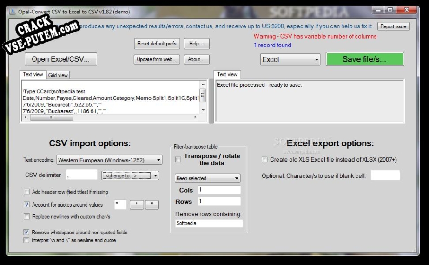Click the horizontal scrollbar thumb in text view
Image resolution: width=429 pixels, height=265 pixels.
coord(52,117)
